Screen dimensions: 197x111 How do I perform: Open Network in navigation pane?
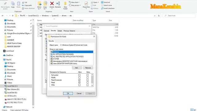point(8,107)
